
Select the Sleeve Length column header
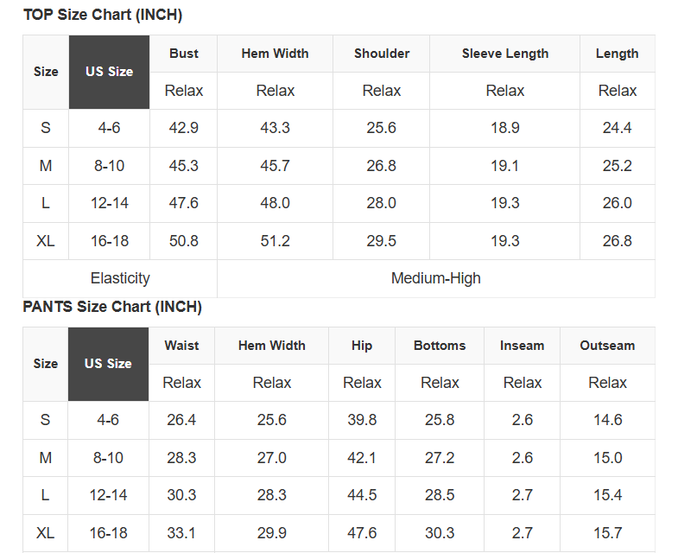(x=505, y=54)
